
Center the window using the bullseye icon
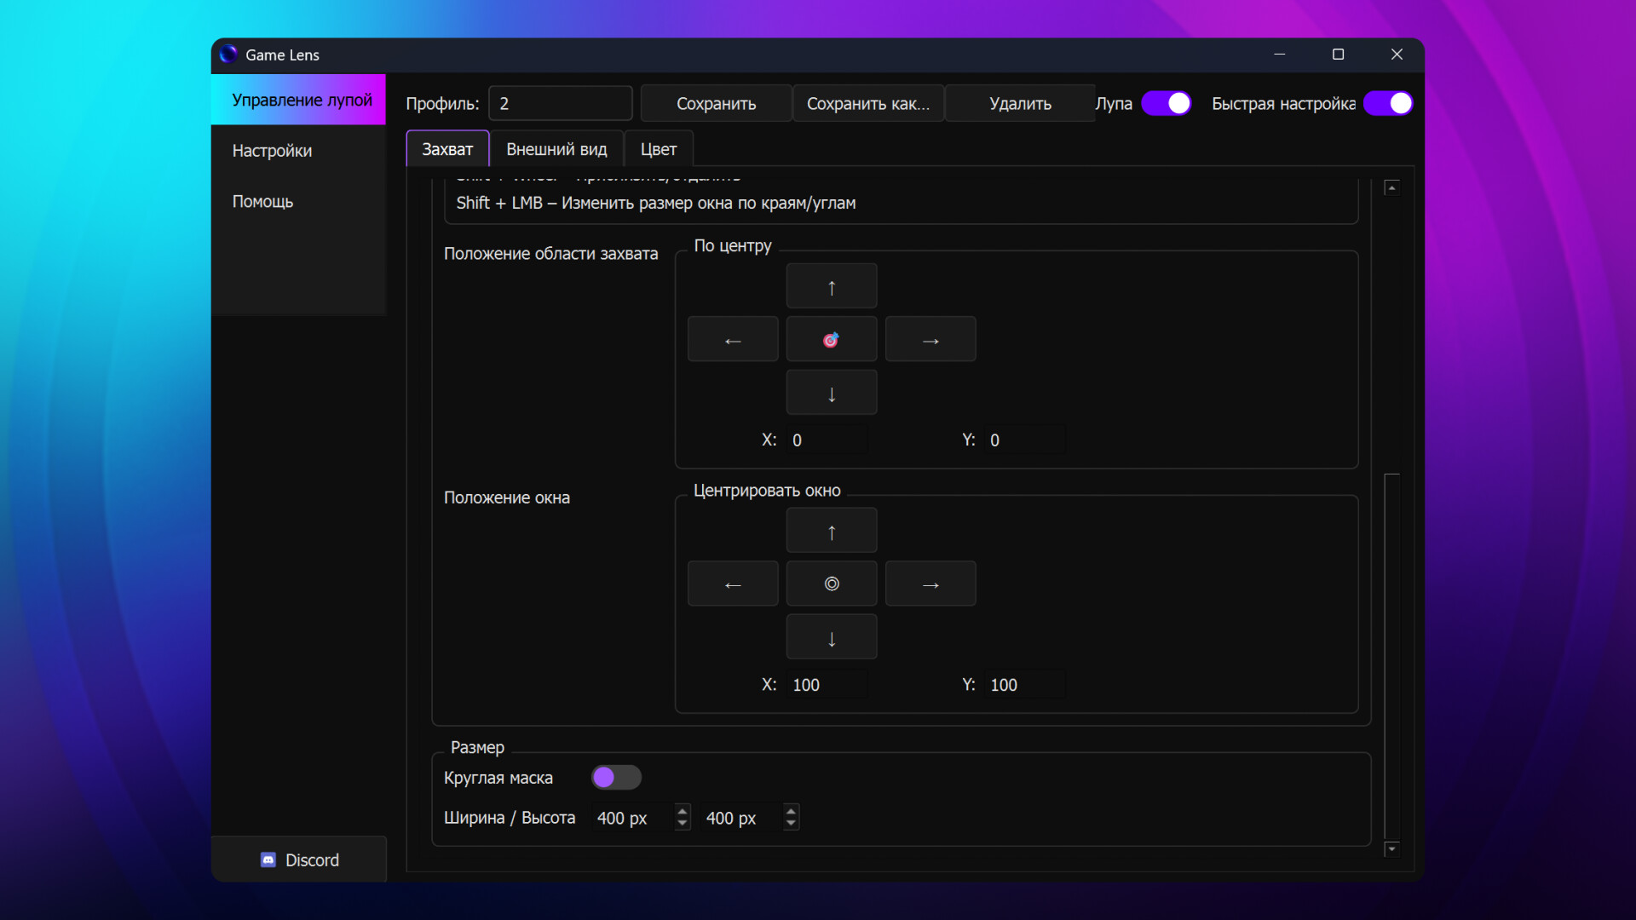(831, 584)
